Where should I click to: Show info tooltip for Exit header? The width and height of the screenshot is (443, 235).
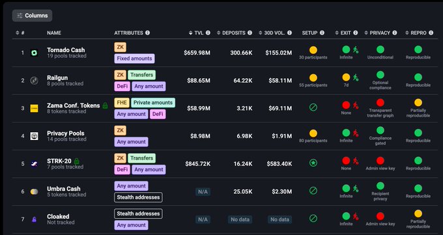[x=356, y=33]
